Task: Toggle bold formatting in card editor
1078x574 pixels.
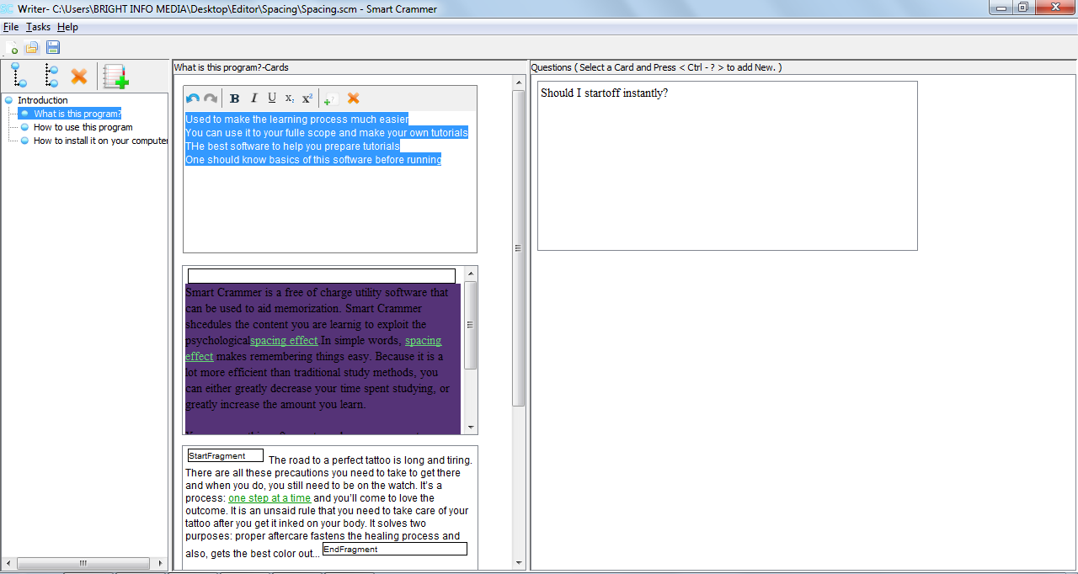Action: pyautogui.click(x=235, y=98)
